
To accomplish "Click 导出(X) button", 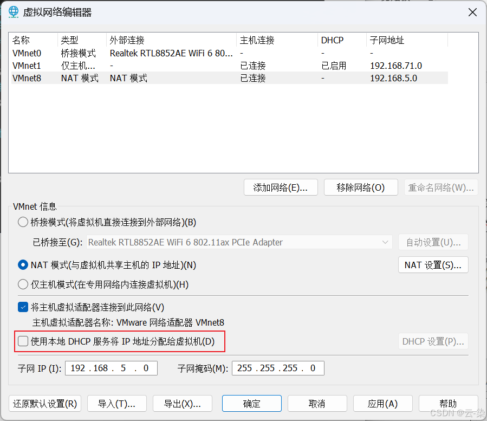I will [x=183, y=404].
